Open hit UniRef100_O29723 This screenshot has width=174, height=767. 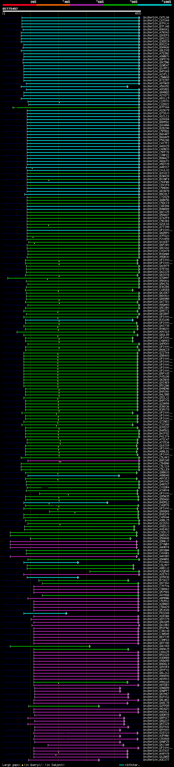pos(156,733)
